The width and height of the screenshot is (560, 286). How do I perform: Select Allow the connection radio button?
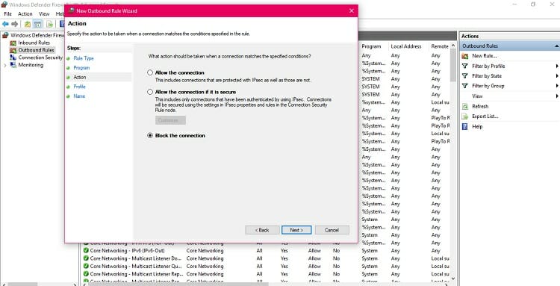(x=150, y=72)
